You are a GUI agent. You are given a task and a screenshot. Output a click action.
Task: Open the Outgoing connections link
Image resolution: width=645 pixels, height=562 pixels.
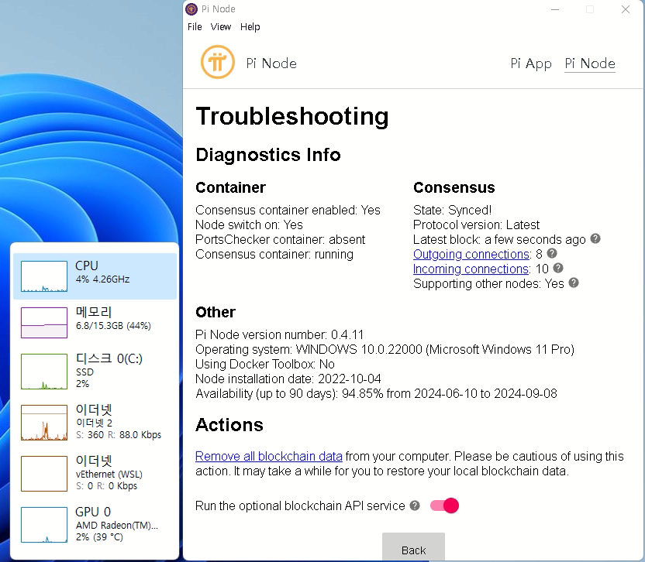pos(472,255)
